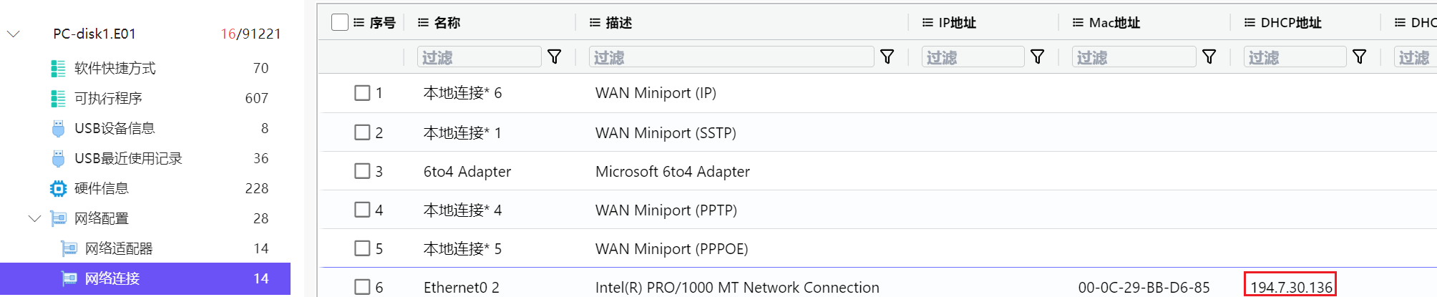
Task: Click the 描述 filter input field
Action: pyautogui.click(x=731, y=57)
